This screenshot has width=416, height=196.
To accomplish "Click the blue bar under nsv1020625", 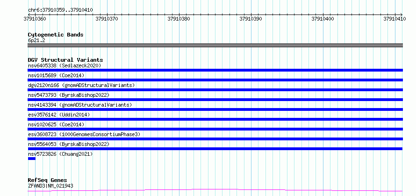I will [215, 129].
